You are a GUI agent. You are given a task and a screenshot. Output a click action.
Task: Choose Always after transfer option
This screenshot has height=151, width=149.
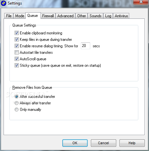tap(17, 103)
